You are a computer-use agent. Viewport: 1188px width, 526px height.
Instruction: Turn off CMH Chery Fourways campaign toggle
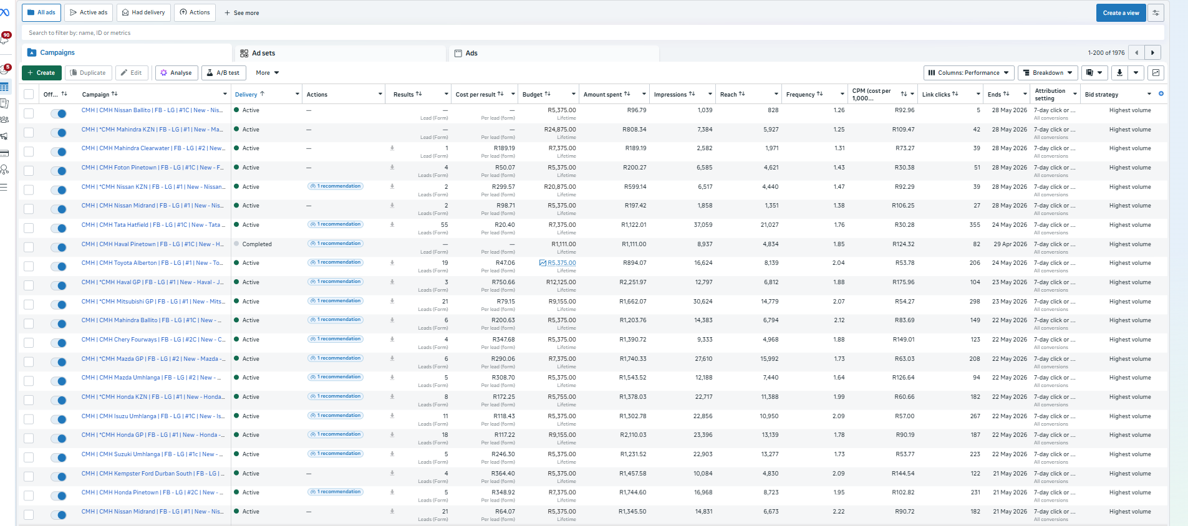click(x=59, y=343)
